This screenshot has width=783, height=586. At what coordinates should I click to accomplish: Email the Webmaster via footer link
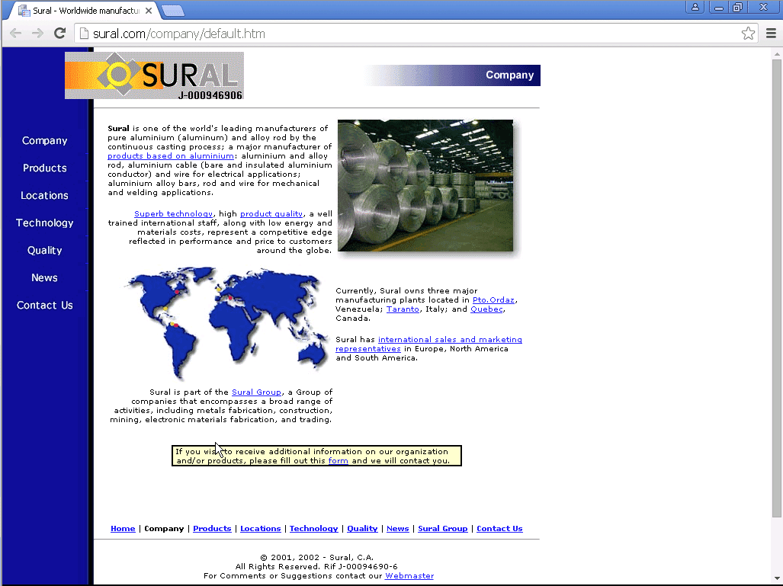tap(409, 576)
